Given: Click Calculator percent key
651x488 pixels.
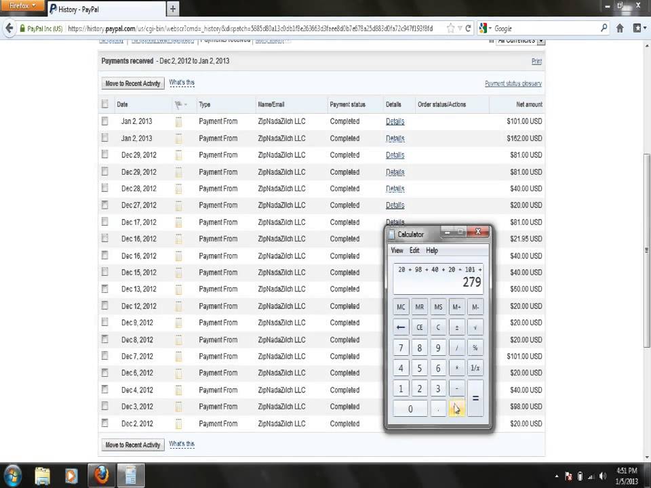Looking at the screenshot, I should click(475, 348).
